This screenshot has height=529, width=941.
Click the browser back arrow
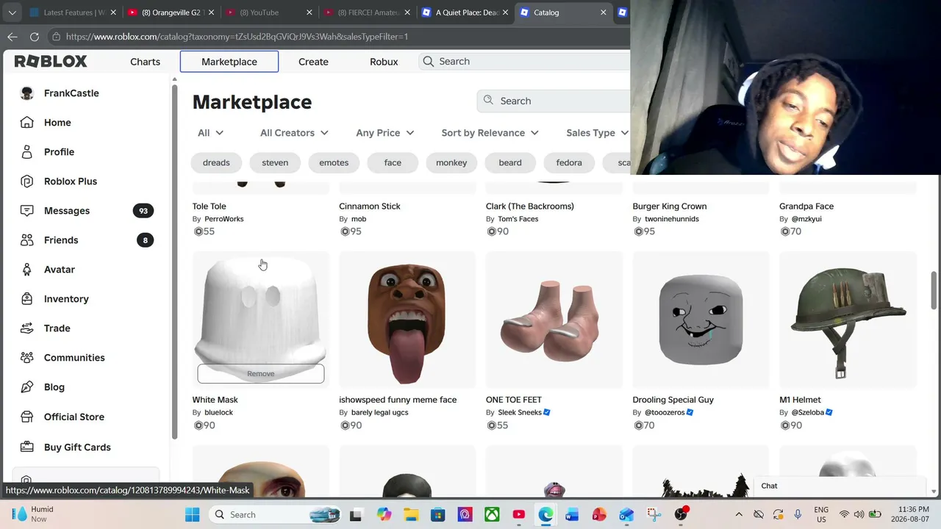[x=12, y=37]
